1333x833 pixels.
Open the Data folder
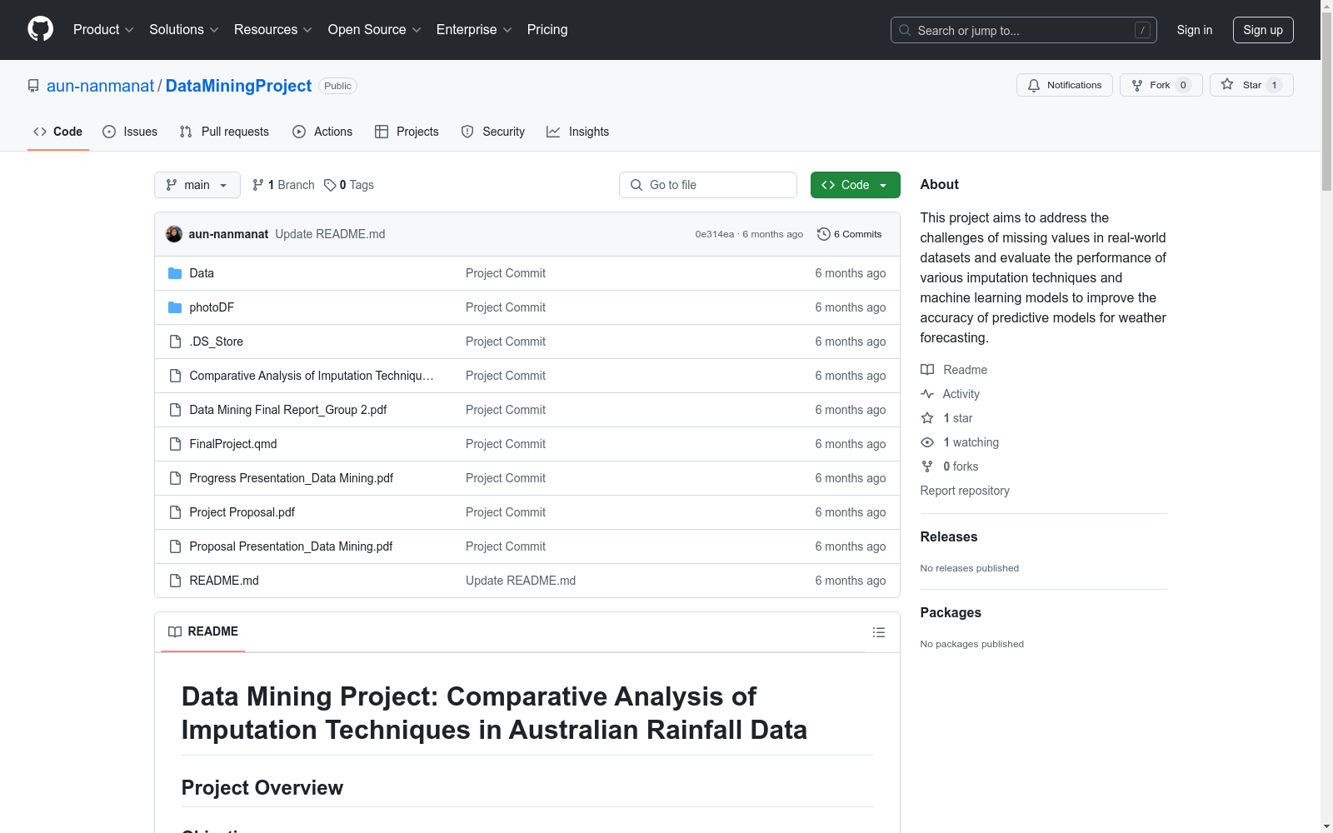click(202, 273)
